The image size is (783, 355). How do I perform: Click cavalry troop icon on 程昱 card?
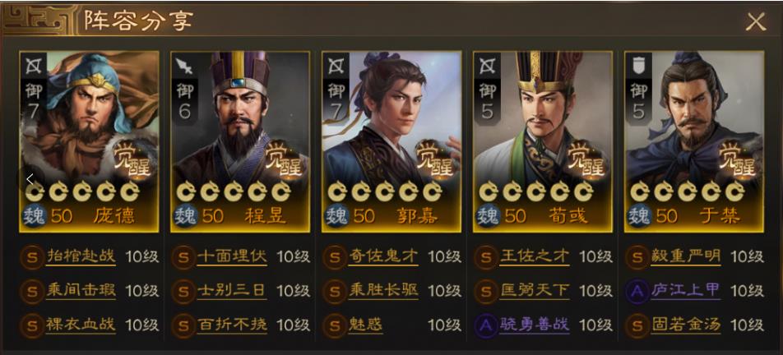tap(183, 65)
